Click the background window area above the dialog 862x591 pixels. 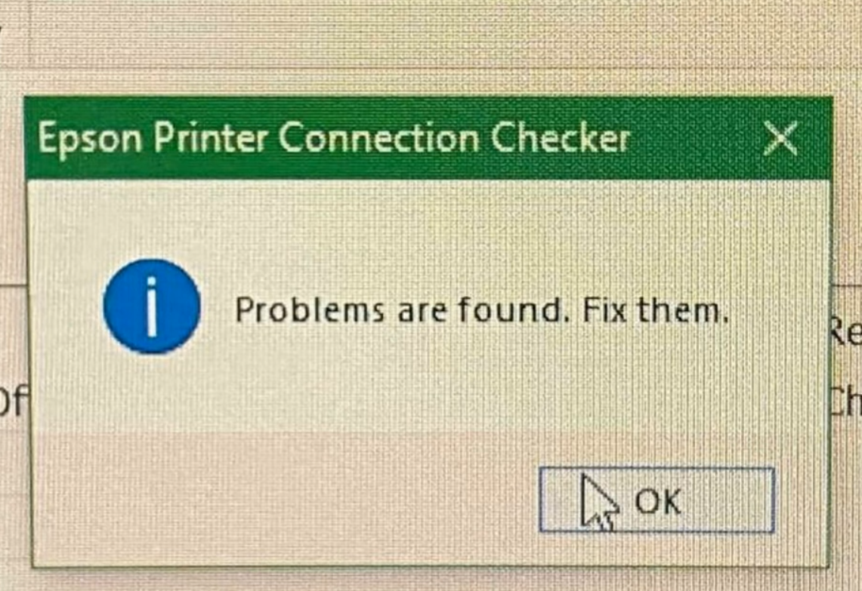click(x=431, y=47)
